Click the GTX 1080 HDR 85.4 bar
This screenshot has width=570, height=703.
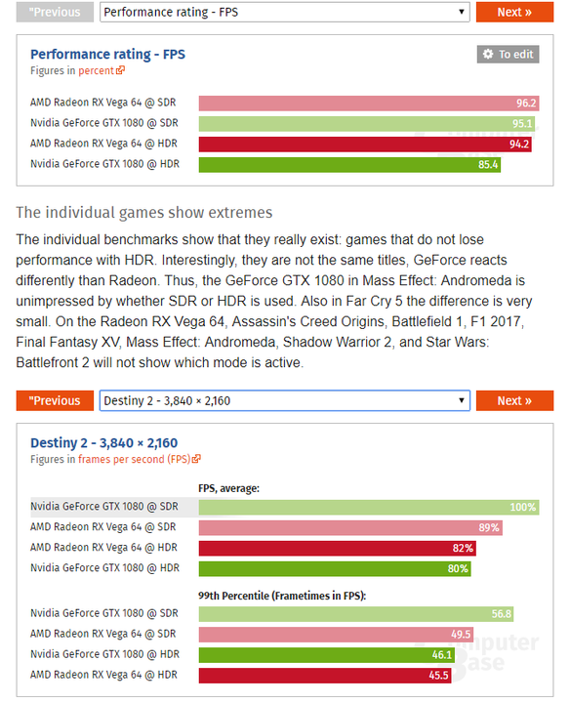(349, 165)
